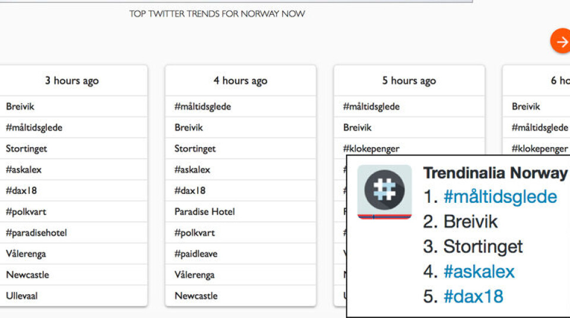Open #måltidsglede hashtag in tweet popup
The width and height of the screenshot is (570, 318).
(500, 197)
